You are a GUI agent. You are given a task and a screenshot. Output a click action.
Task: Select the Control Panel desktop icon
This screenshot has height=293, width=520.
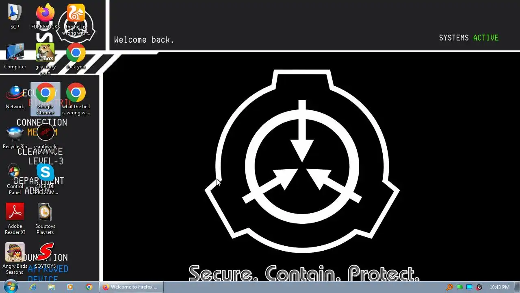pyautogui.click(x=15, y=179)
